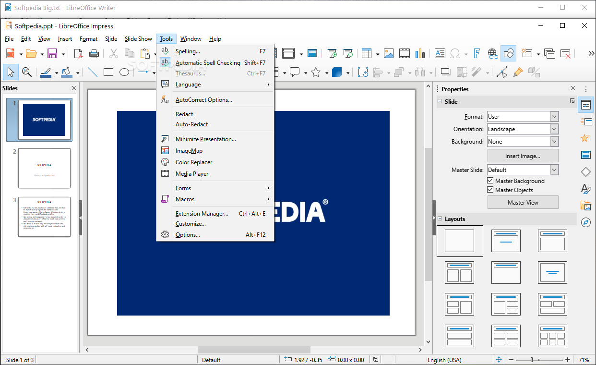Click the Master View button
This screenshot has height=365, width=596.
(x=523, y=202)
